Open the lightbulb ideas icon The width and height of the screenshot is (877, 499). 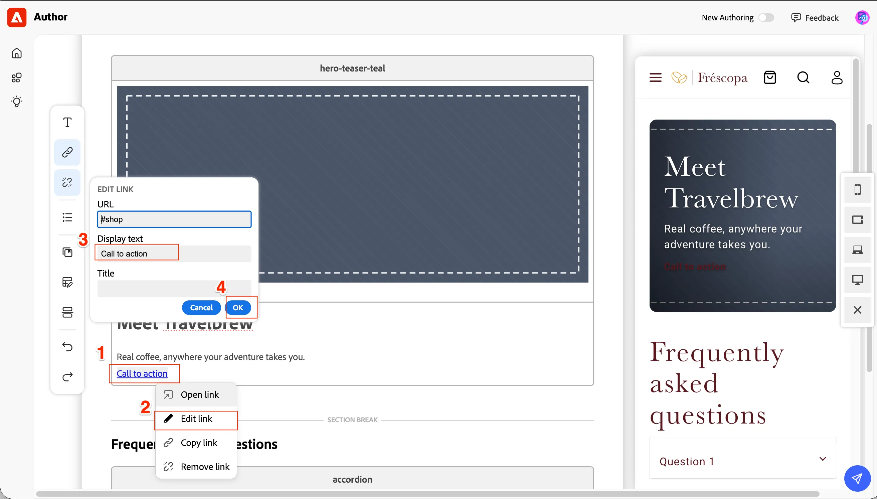click(x=17, y=102)
